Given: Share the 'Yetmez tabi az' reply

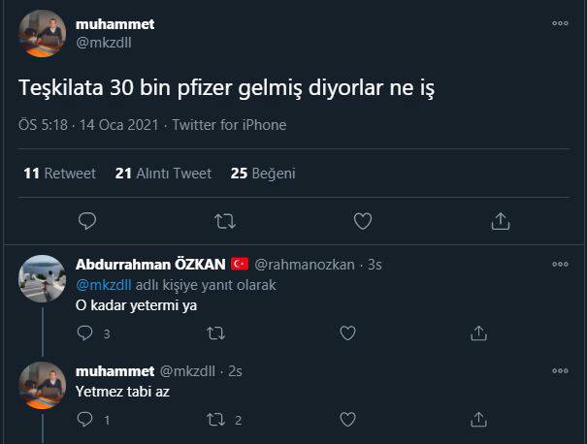Looking at the screenshot, I should point(478,420).
